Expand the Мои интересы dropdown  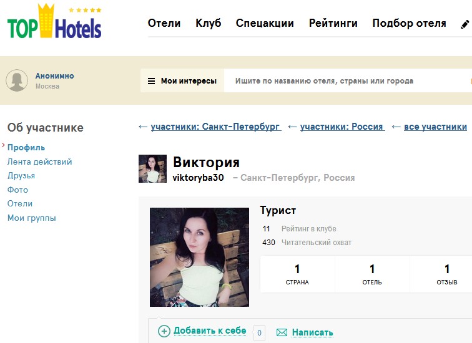coord(182,80)
